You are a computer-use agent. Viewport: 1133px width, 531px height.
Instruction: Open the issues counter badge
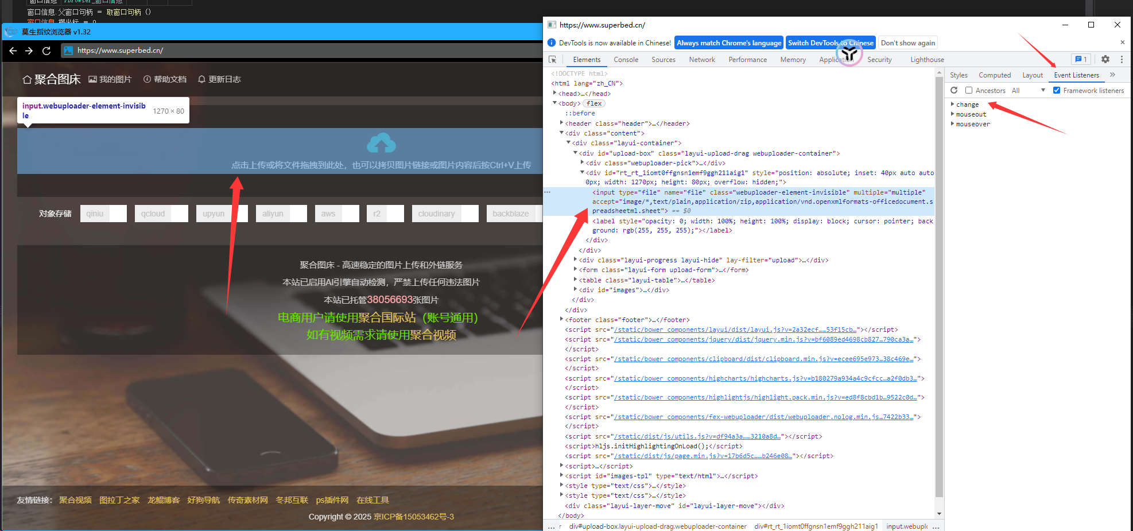pyautogui.click(x=1081, y=59)
